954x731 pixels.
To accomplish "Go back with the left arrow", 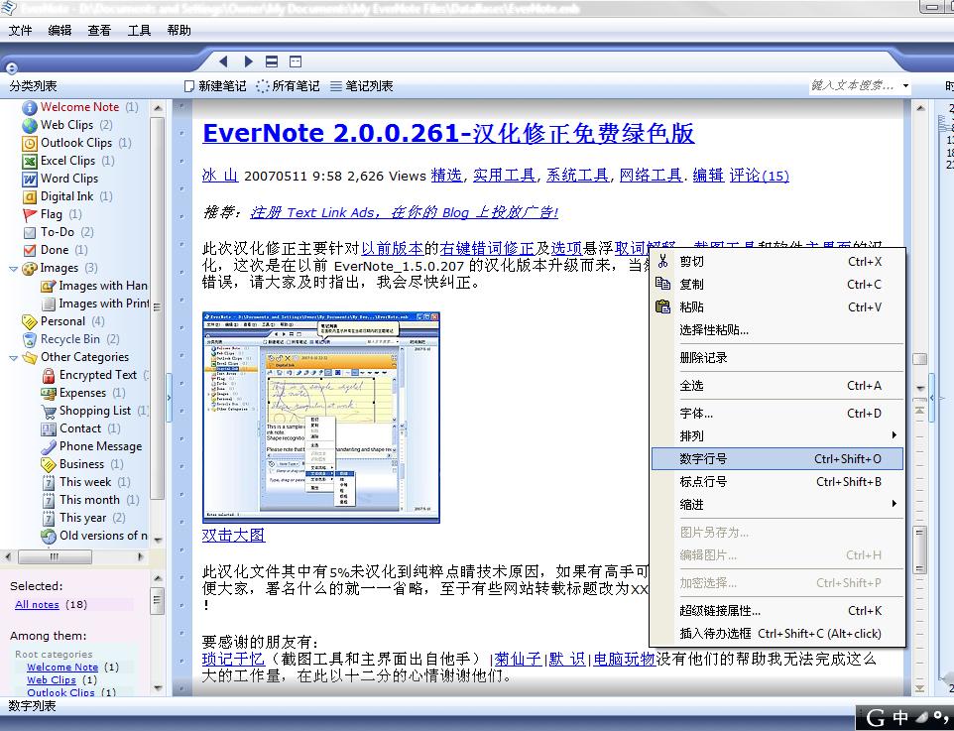I will coord(223,61).
